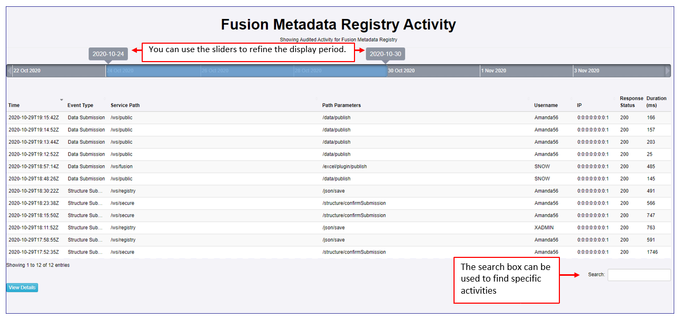This screenshot has width=680, height=320.
Task: Focus the Search input box
Action: (639, 275)
